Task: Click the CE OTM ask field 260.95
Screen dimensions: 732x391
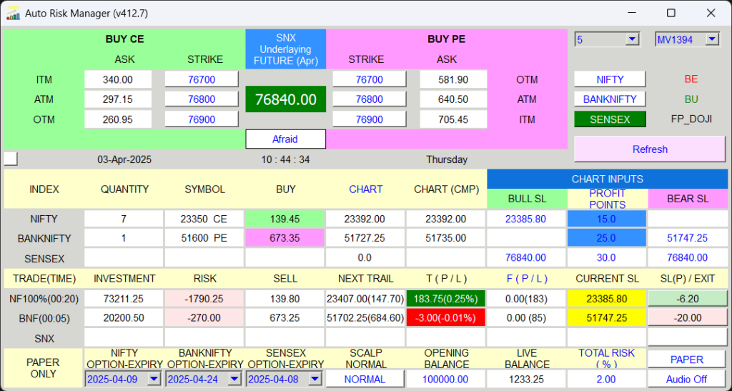Action: tap(118, 119)
